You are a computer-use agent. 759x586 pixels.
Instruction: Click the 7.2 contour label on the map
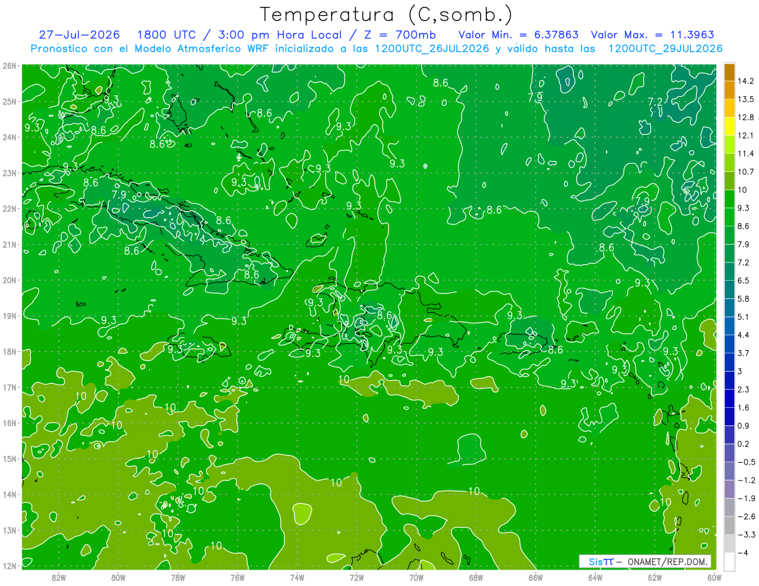tap(655, 102)
